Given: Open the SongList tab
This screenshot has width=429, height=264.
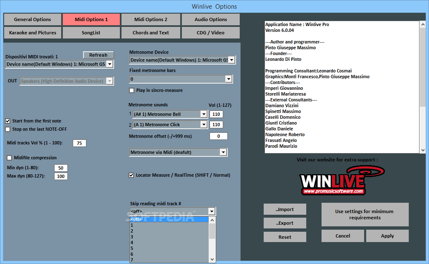Looking at the screenshot, I should pos(91,33).
